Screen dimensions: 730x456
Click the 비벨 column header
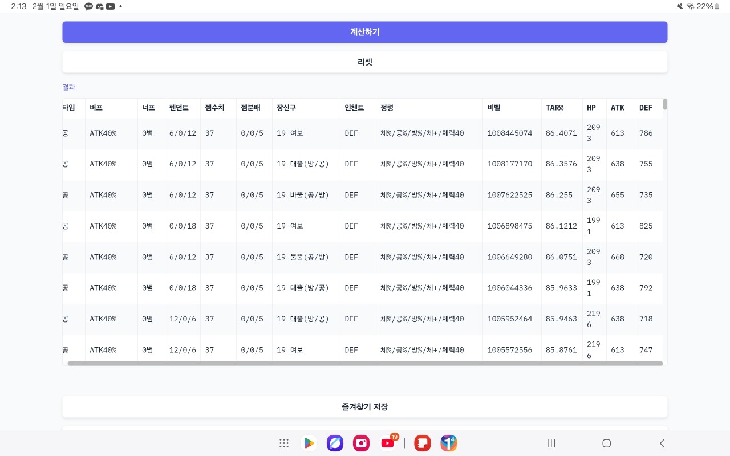click(494, 108)
